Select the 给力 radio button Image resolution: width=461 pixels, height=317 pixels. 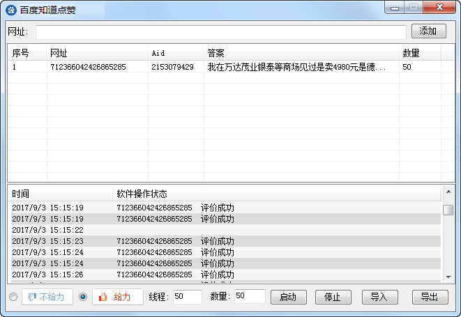[83, 297]
